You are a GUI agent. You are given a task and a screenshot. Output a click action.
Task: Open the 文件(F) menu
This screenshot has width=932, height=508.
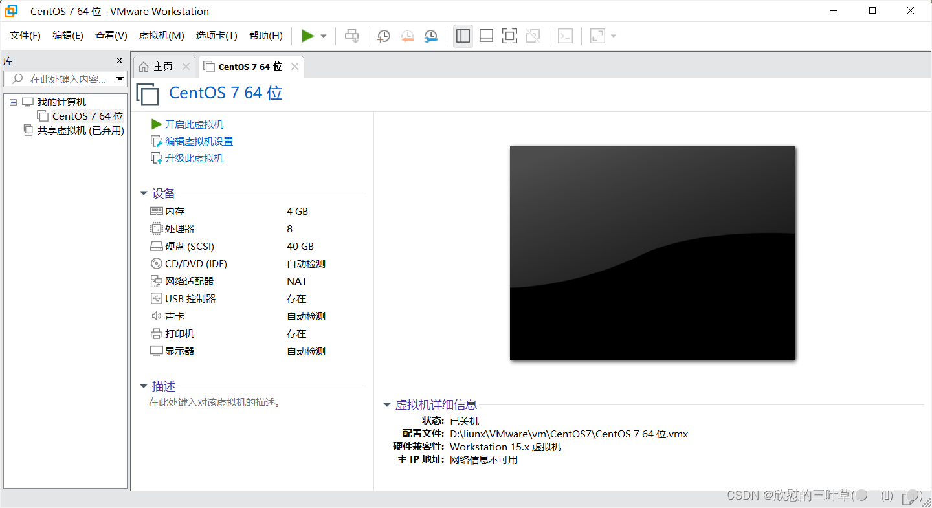(x=25, y=36)
